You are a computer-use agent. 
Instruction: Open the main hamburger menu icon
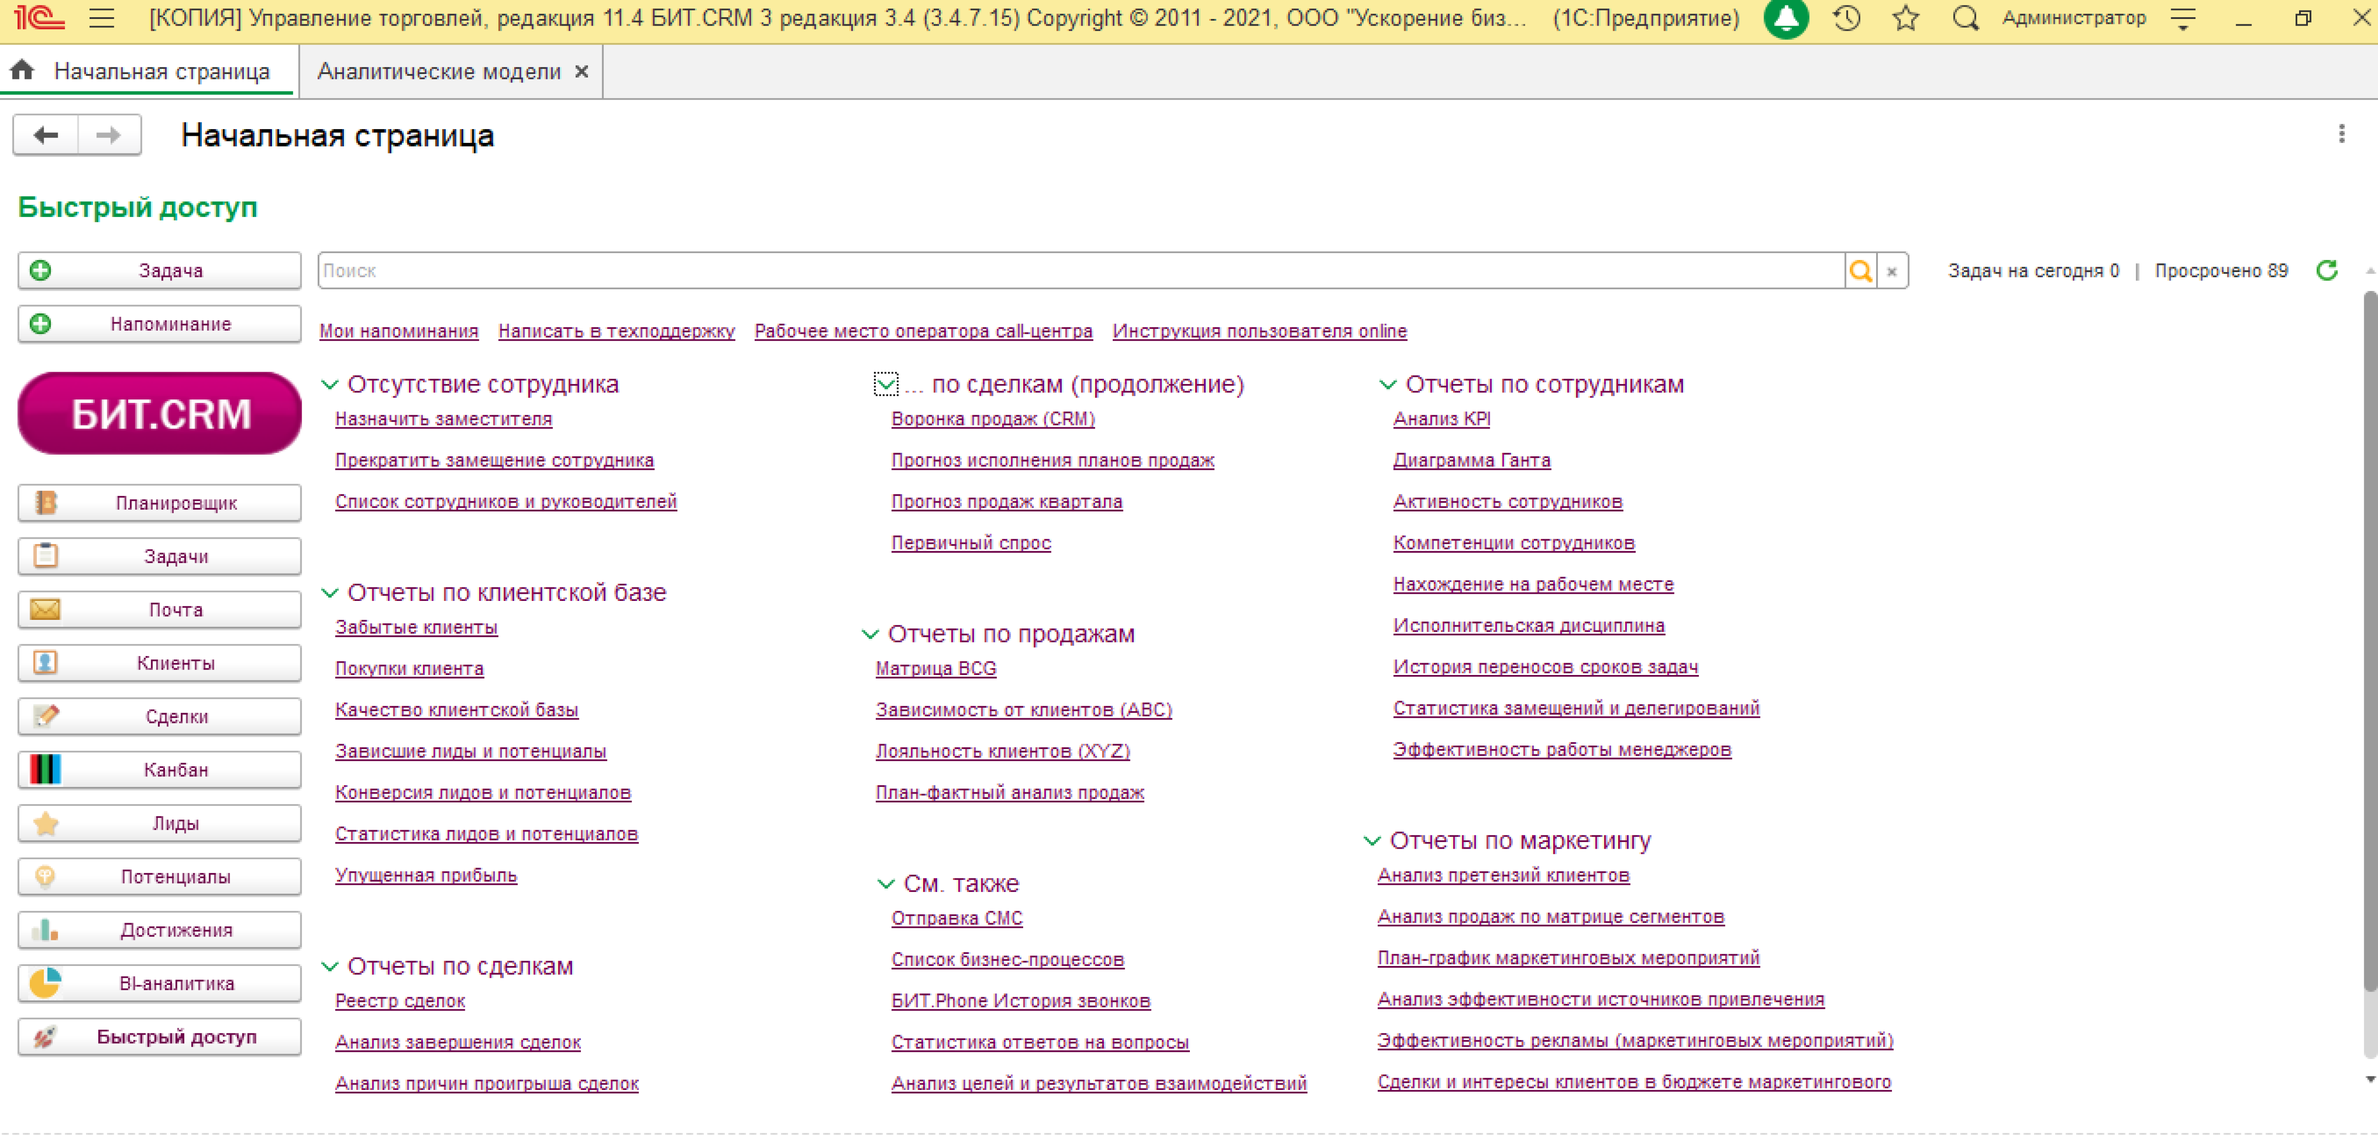[101, 19]
